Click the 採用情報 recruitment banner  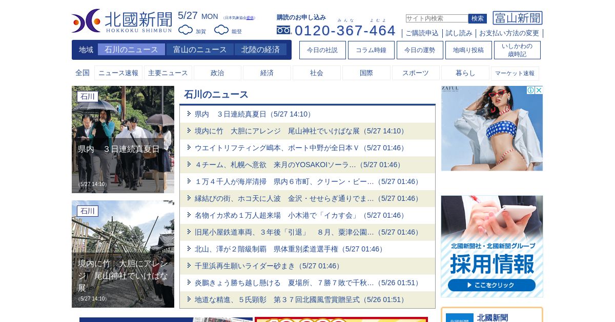coord(492,246)
